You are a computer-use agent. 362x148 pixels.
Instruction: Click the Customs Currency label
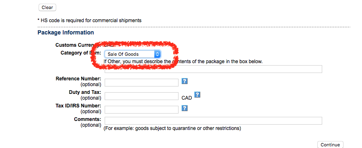coord(76,45)
